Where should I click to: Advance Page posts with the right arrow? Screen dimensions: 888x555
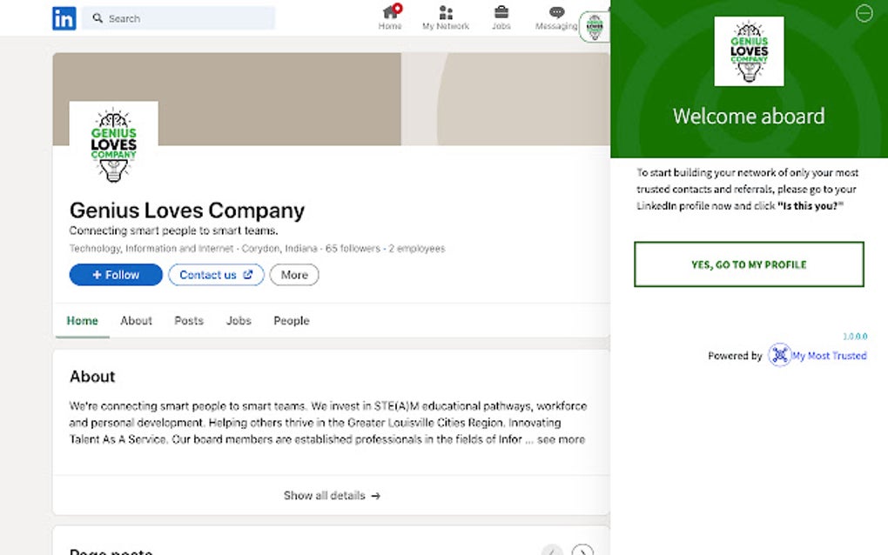pyautogui.click(x=582, y=551)
